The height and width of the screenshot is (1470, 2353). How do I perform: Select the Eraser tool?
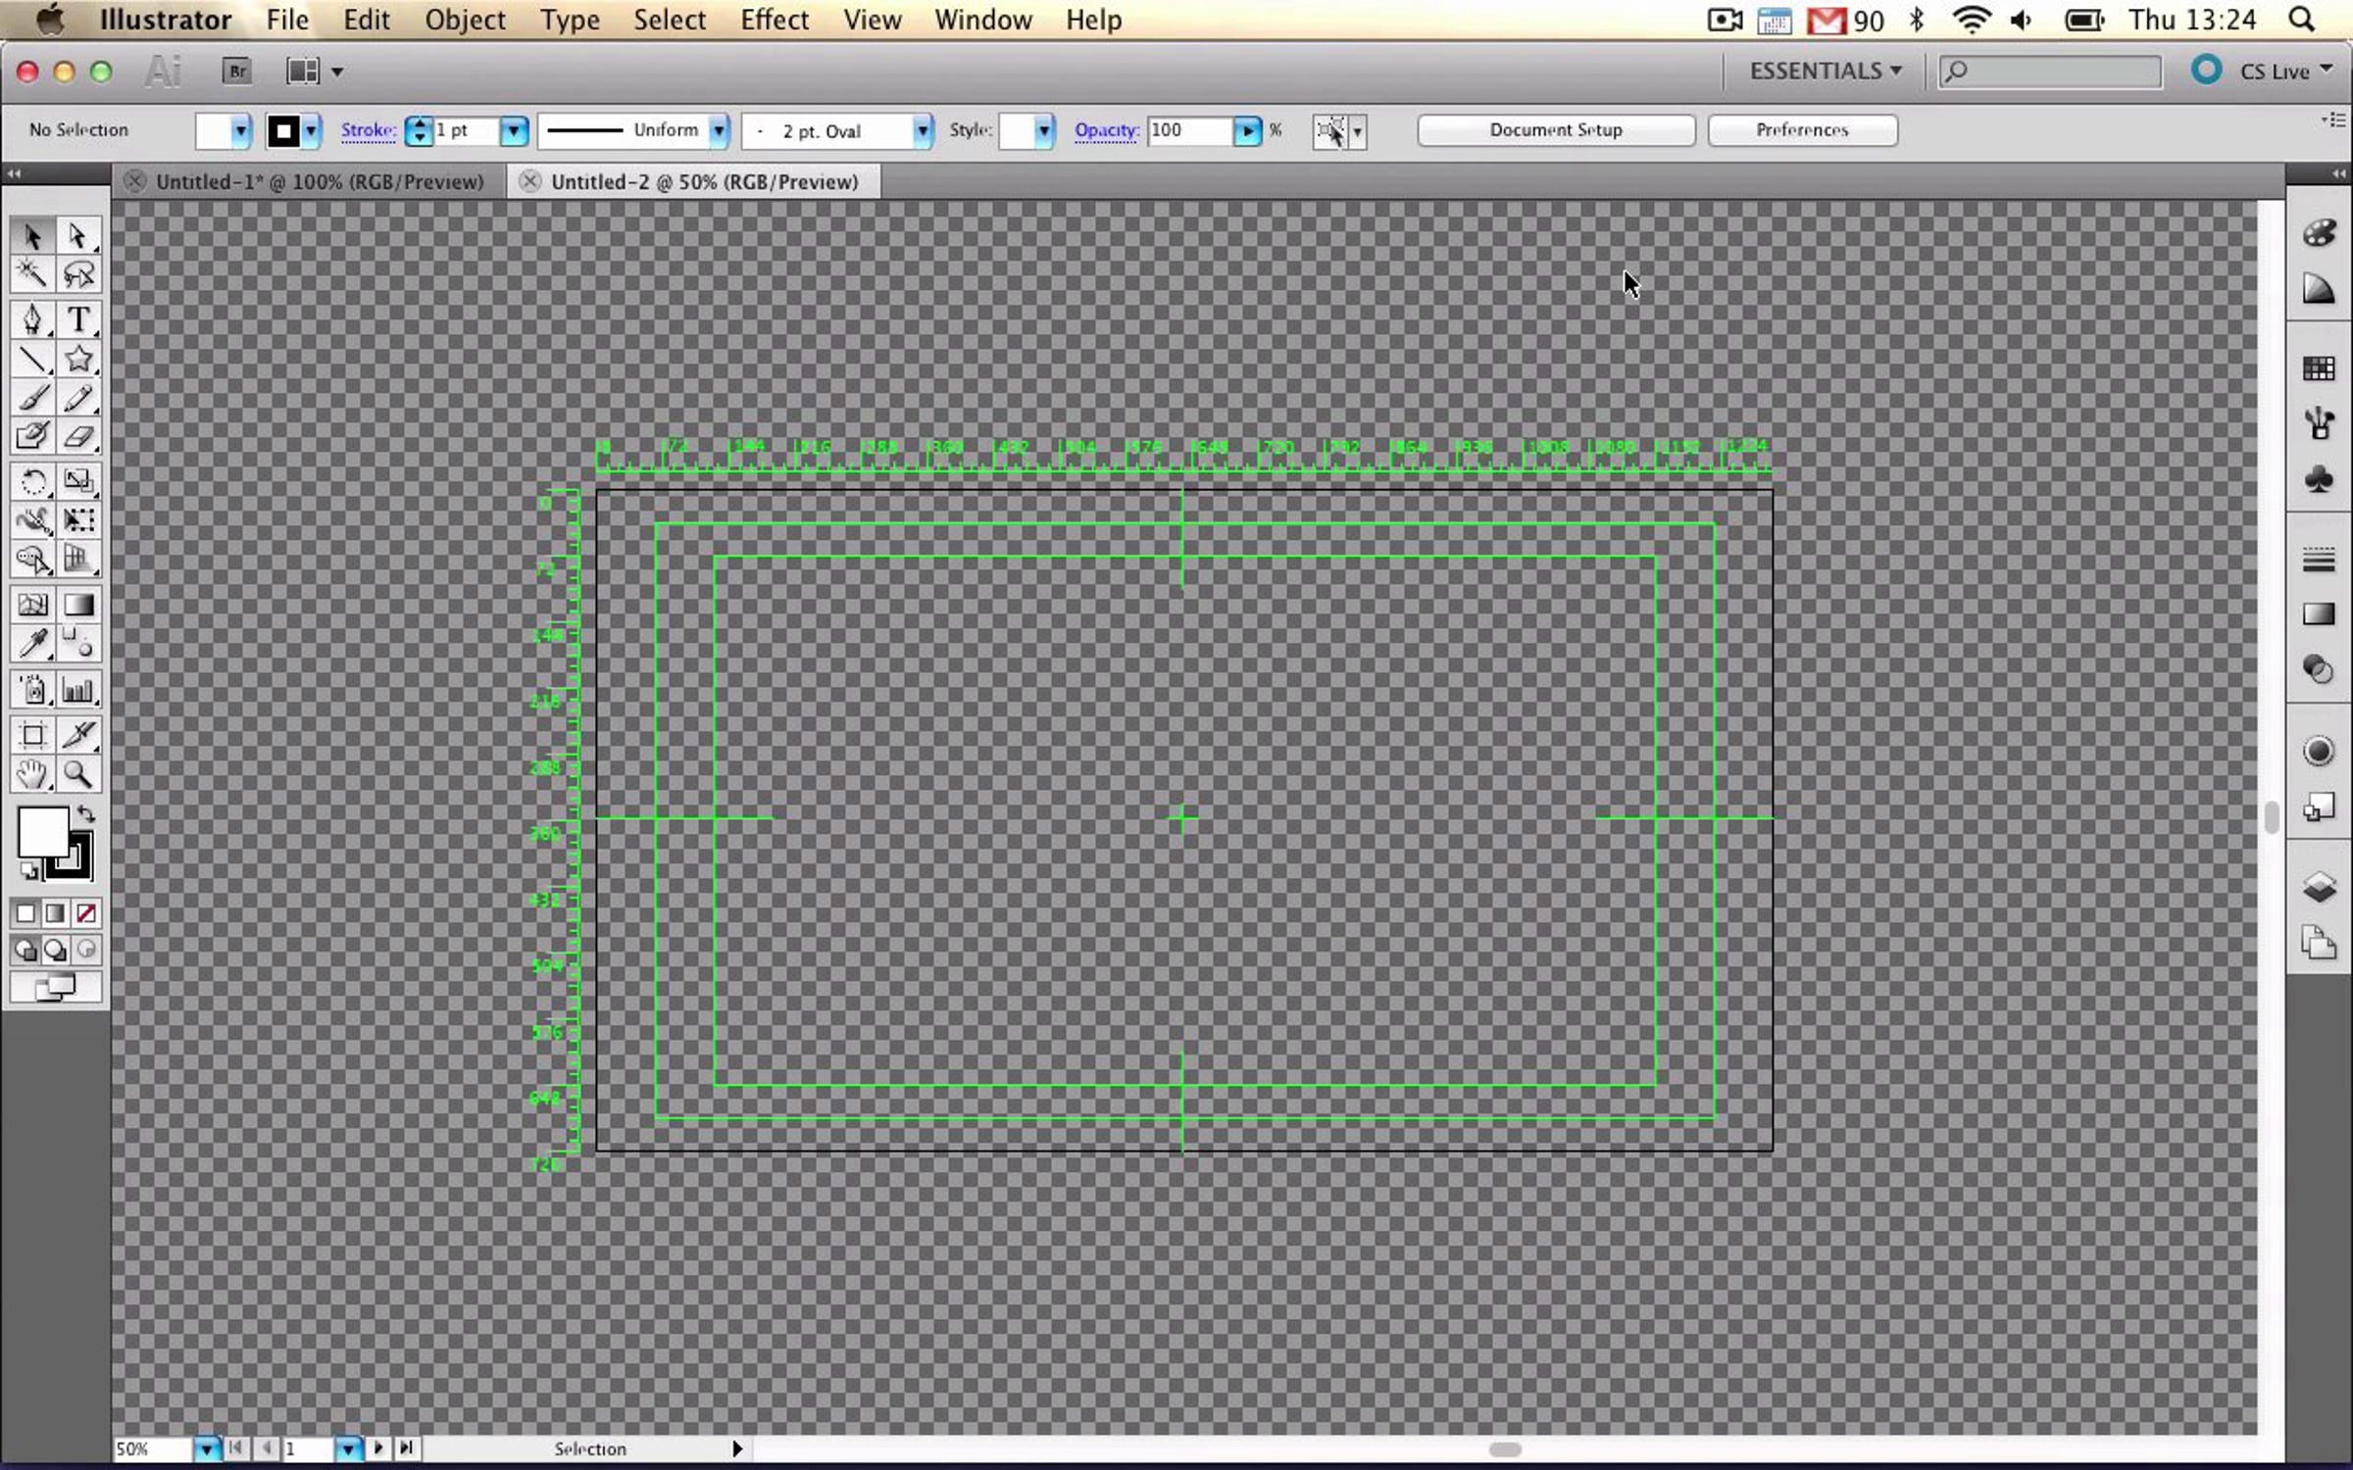[x=78, y=437]
